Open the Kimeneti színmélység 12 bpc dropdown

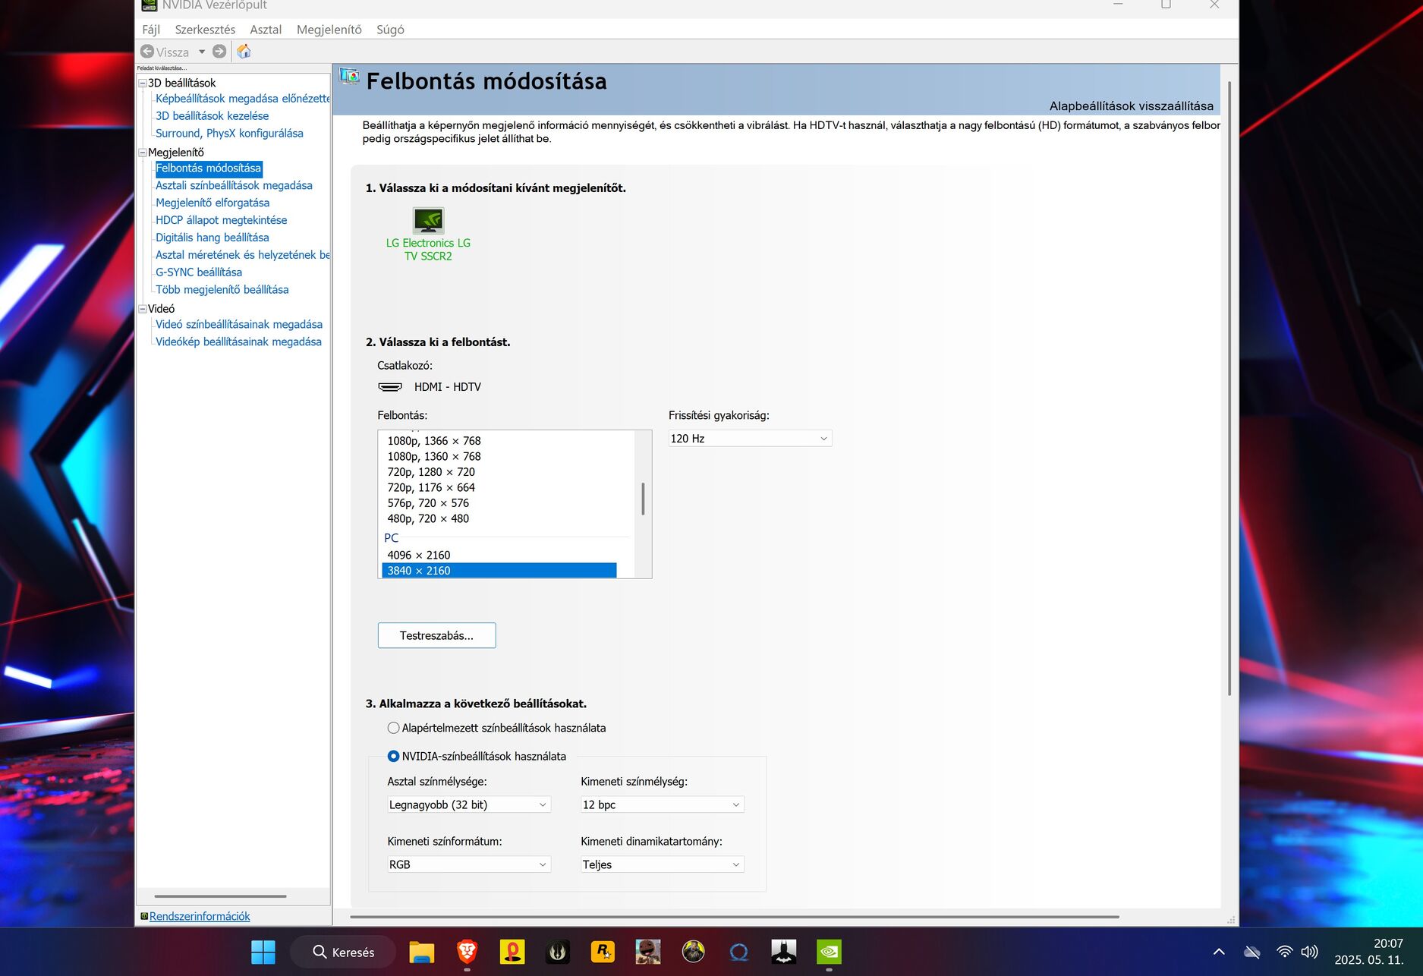(662, 804)
